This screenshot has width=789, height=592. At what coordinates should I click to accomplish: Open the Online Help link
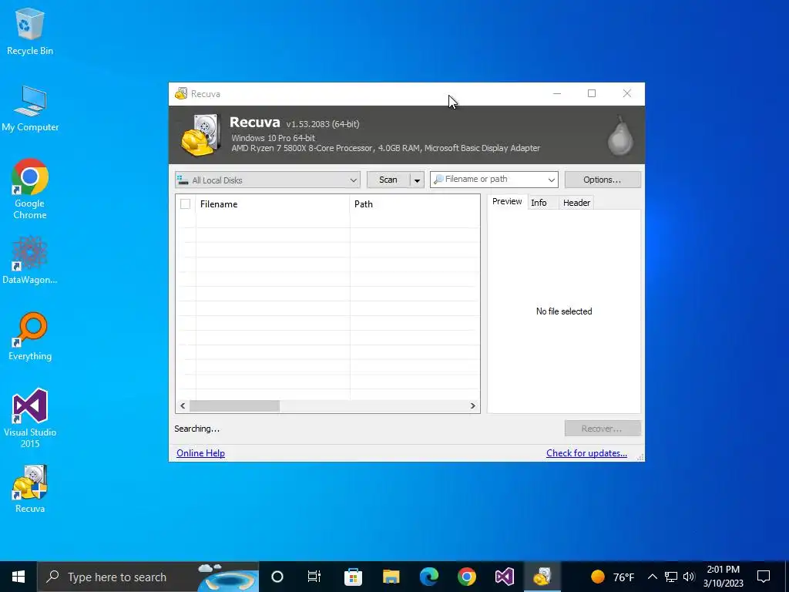point(201,453)
